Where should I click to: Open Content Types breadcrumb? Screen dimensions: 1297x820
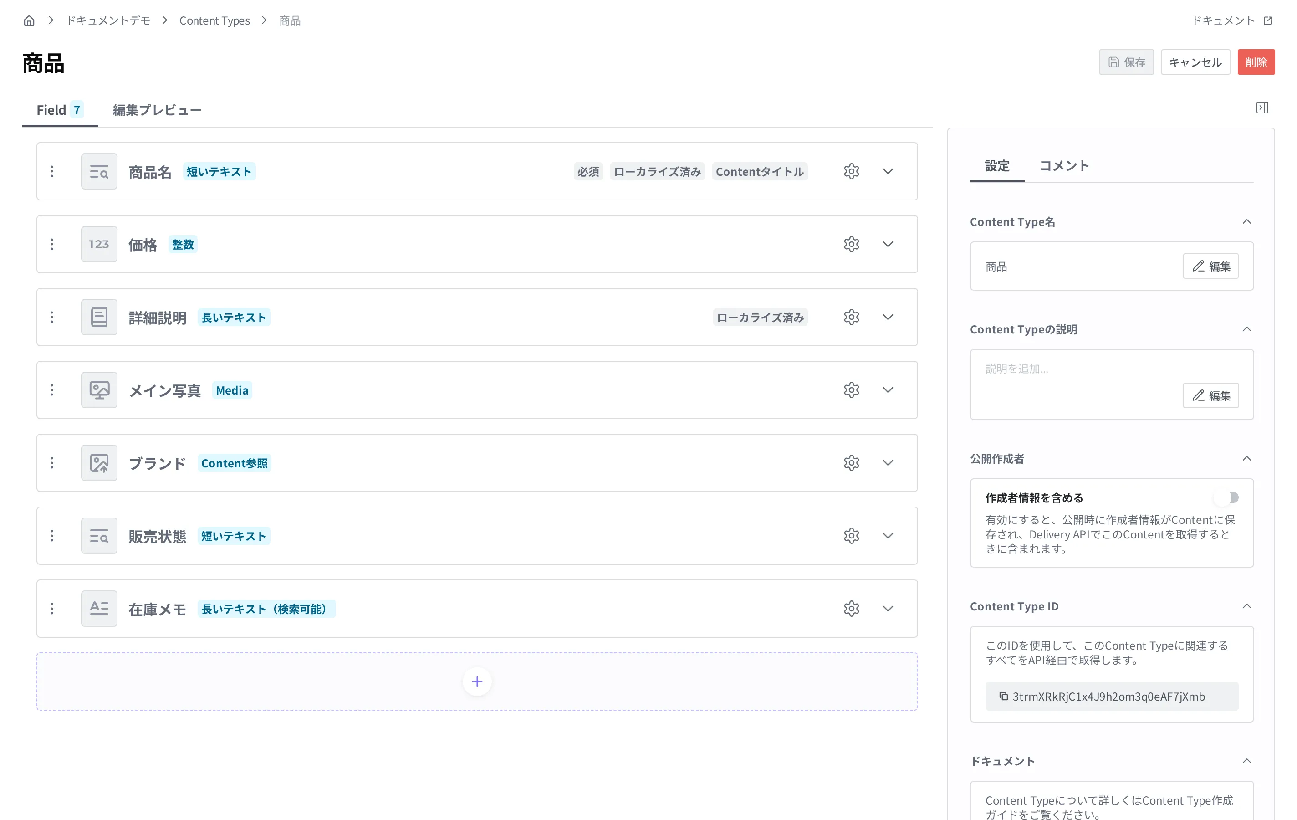coord(214,20)
